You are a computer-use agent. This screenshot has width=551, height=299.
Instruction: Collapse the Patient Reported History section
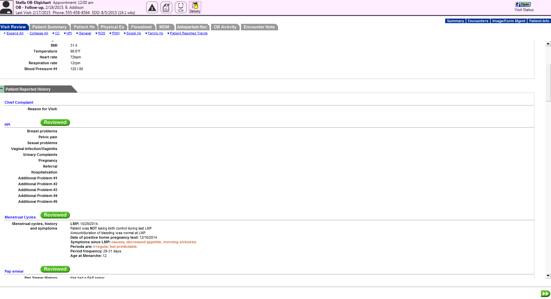tap(2, 89)
